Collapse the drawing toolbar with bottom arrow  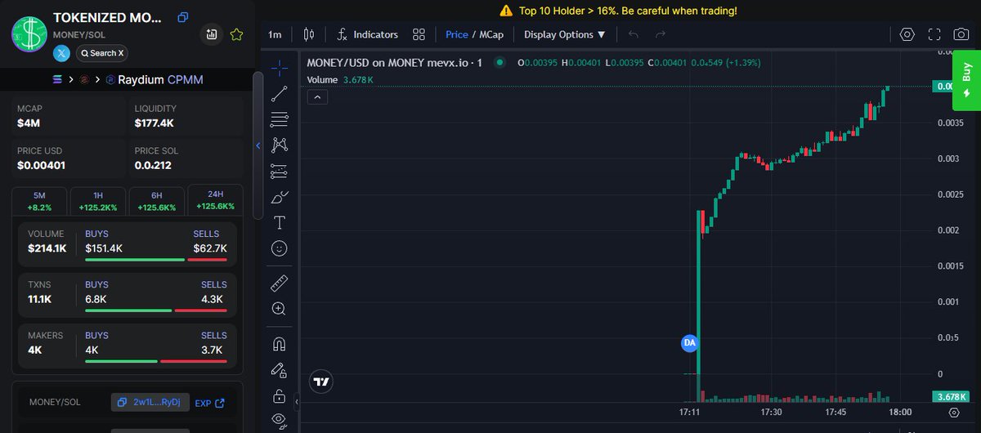tap(298, 401)
